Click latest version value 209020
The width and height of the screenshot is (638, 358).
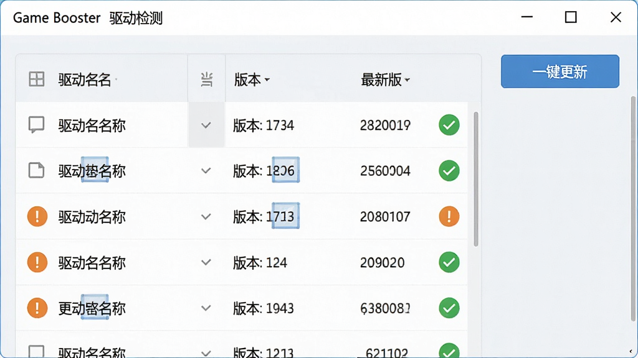(382, 263)
